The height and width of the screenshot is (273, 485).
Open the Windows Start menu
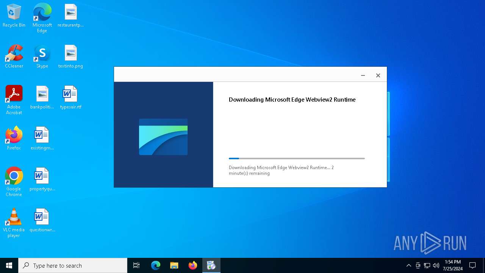tap(9, 265)
